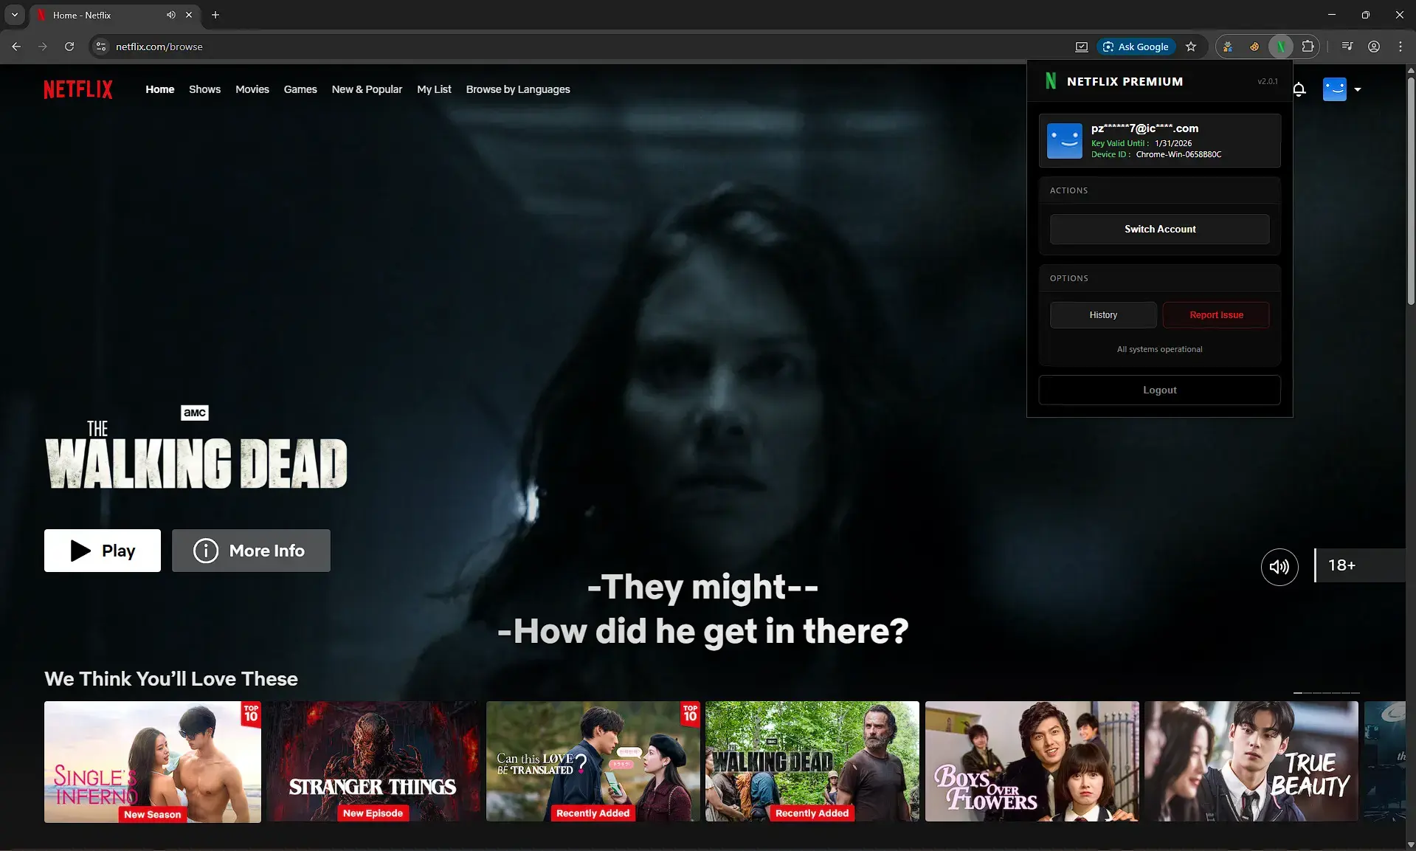
Task: Open the tab search dropdown arrow
Action: coord(15,15)
